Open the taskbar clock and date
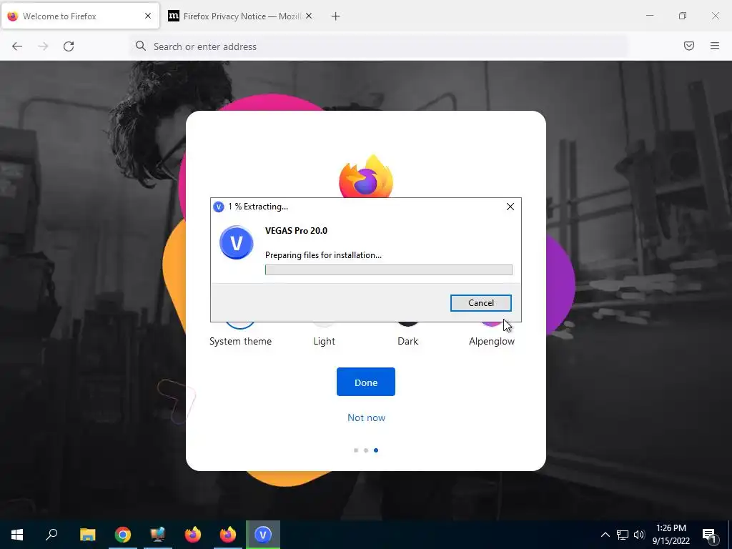This screenshot has height=549, width=732. coord(671,535)
